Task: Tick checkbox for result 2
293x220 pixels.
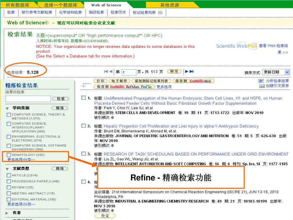Action: pos(84,126)
